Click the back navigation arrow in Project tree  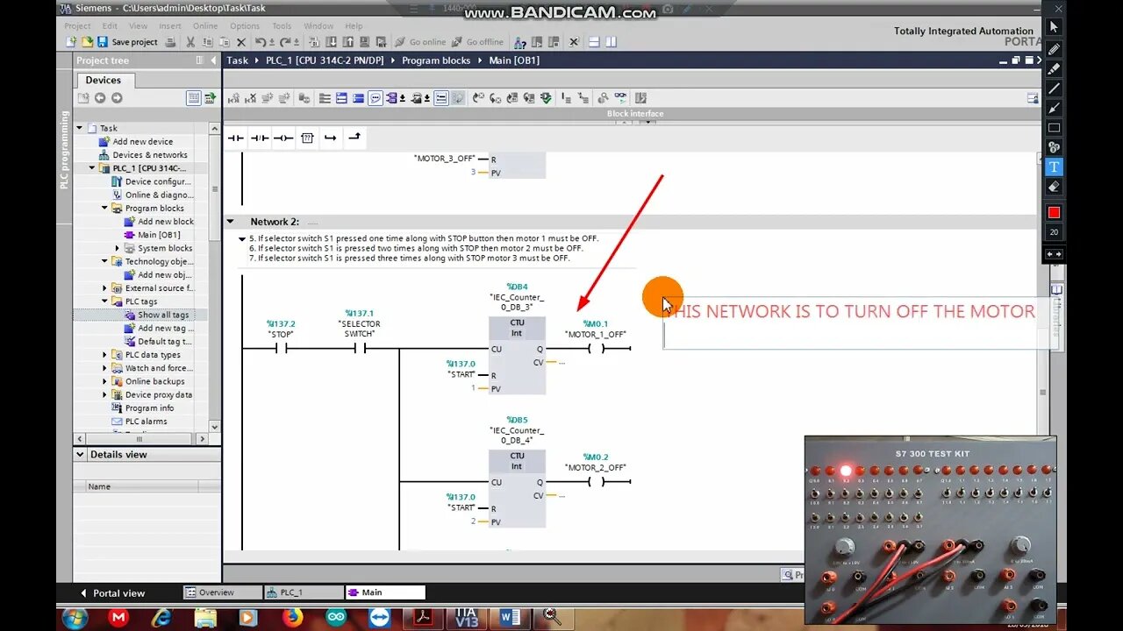(100, 98)
